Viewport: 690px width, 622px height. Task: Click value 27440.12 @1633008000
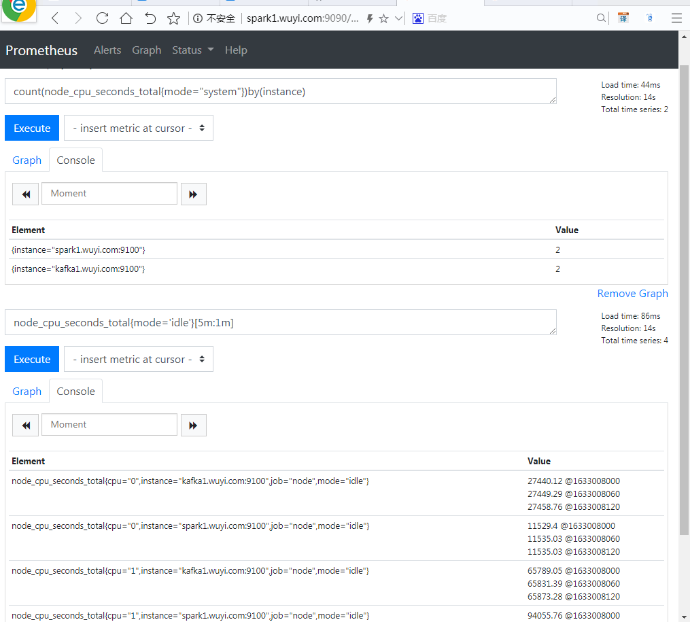coord(574,481)
